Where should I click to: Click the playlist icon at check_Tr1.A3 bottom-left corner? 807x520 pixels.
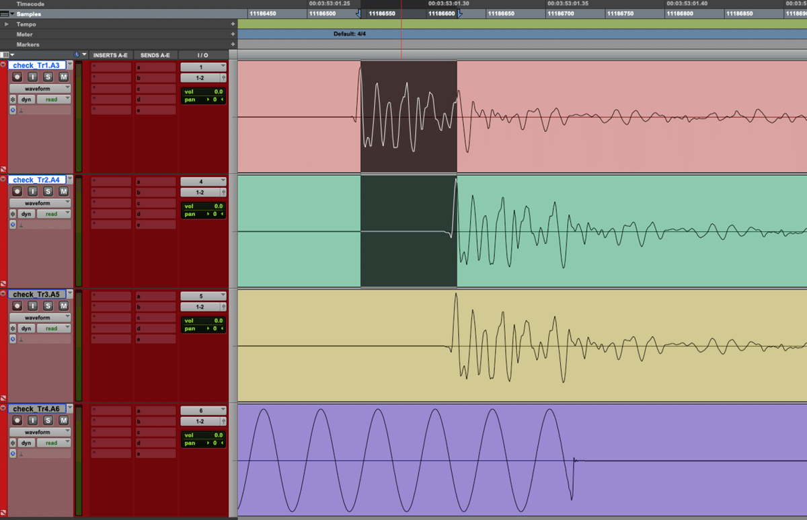[x=3, y=170]
